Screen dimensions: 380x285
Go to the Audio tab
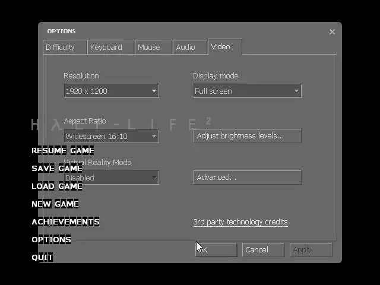pos(190,47)
